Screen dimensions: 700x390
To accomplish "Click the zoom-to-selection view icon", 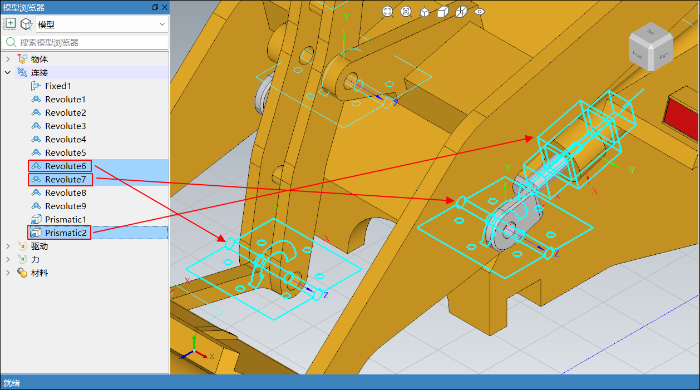I will click(x=406, y=12).
